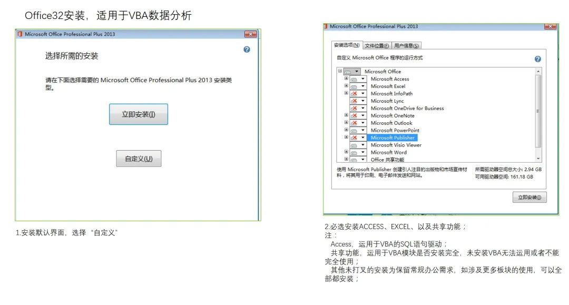Expand the Microsoft Access node
Screen dimensions: 569x305
[346, 78]
